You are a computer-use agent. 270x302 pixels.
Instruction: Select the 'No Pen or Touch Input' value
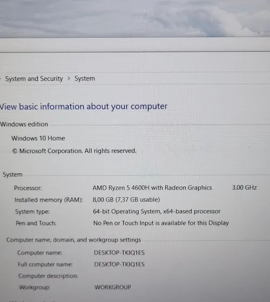(x=161, y=223)
